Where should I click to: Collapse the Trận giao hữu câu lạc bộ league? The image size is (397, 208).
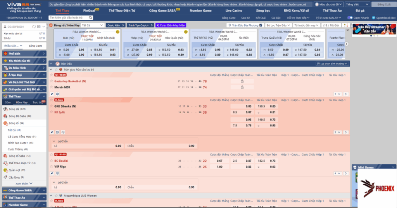pyautogui.click(x=51, y=70)
